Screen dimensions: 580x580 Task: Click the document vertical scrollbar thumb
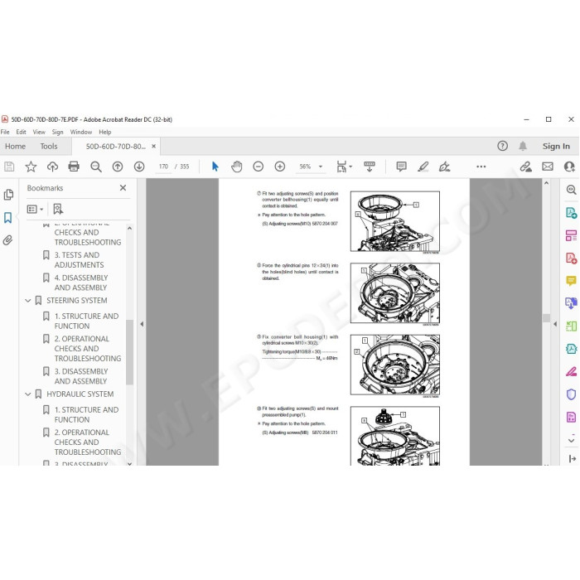pos(546,318)
